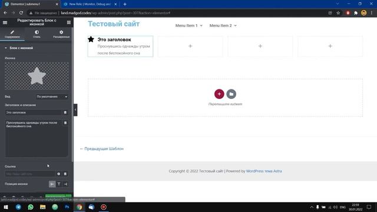
Task: Open the widgets grid panel icon
Action: tap(69, 22)
